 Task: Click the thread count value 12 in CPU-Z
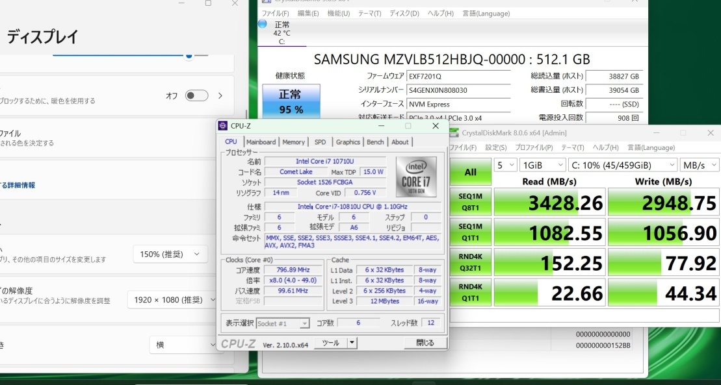pos(431,323)
